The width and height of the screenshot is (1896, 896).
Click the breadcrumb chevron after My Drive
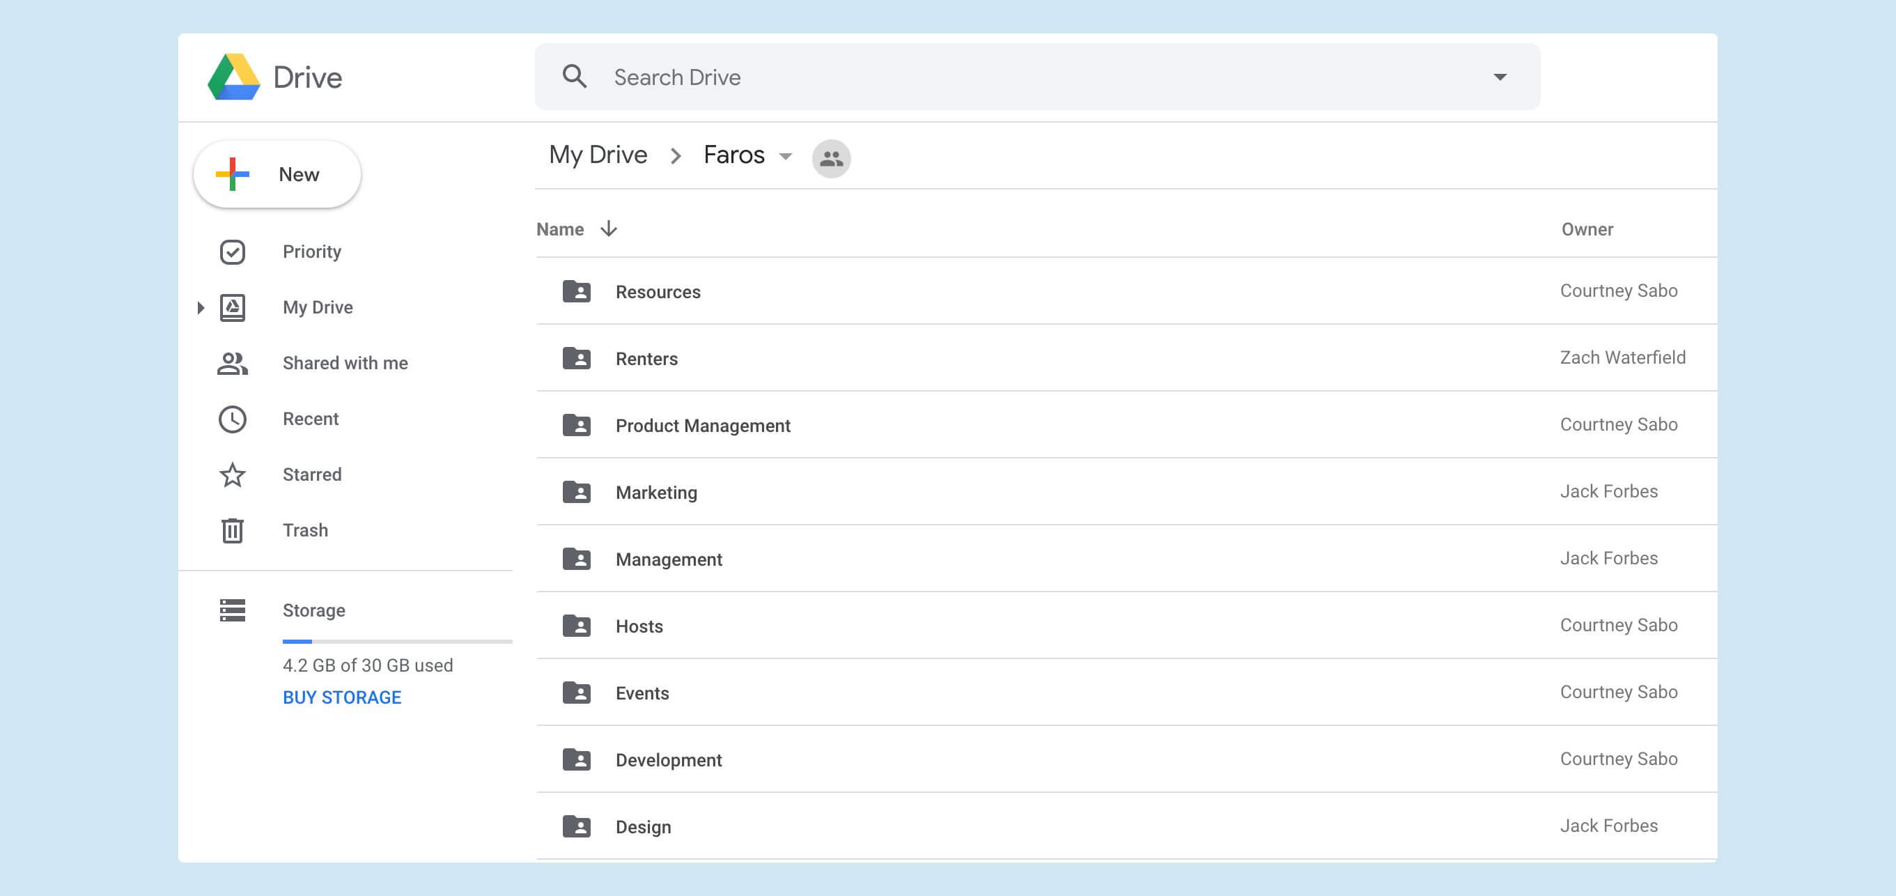tap(676, 156)
